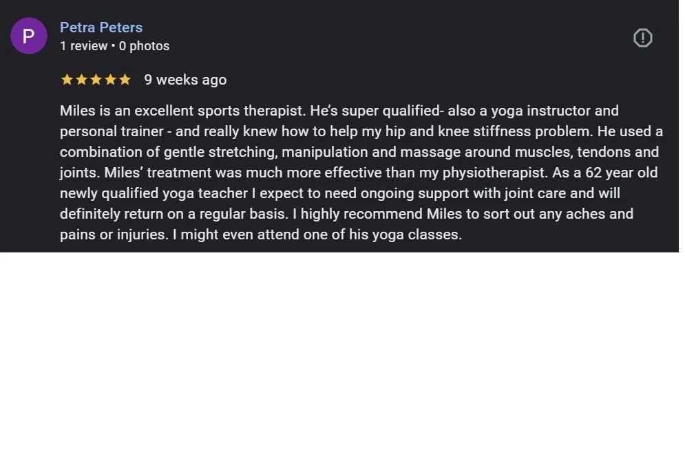Click the fifth gold rating star
Viewport: 685px width, 456px height.
125,79
